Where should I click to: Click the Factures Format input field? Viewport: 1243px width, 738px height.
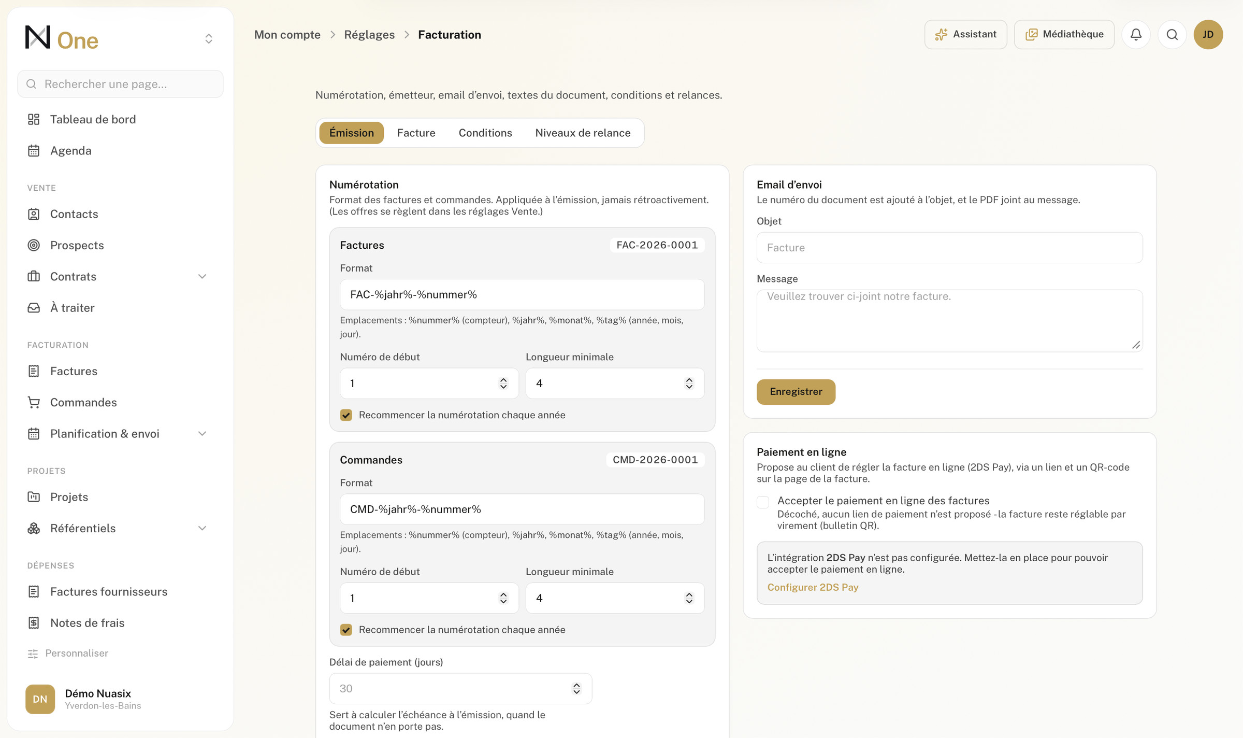tap(522, 294)
